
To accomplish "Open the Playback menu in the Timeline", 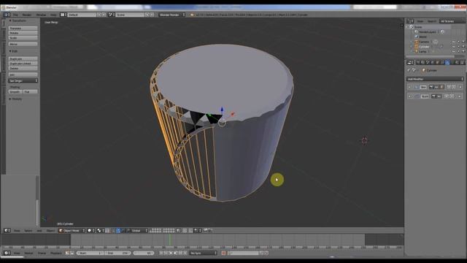I will pos(56,253).
